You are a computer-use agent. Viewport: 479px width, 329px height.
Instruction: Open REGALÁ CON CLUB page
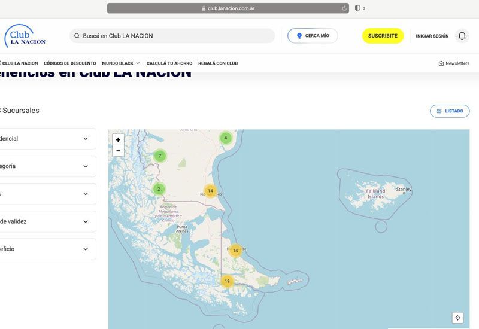coord(218,63)
